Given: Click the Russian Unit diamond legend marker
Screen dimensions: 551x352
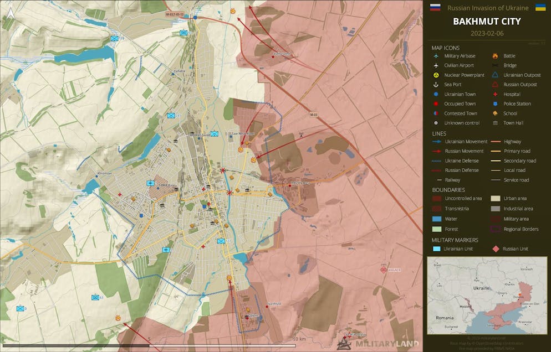Looking at the screenshot, I should (x=495, y=249).
